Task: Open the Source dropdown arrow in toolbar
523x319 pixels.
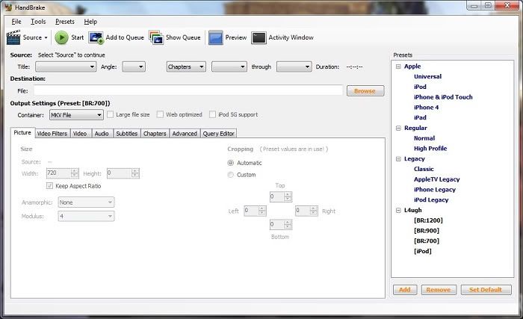Action: click(46, 37)
